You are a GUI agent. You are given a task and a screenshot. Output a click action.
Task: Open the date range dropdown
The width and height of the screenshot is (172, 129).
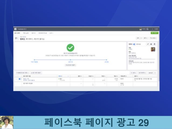pos(153,38)
